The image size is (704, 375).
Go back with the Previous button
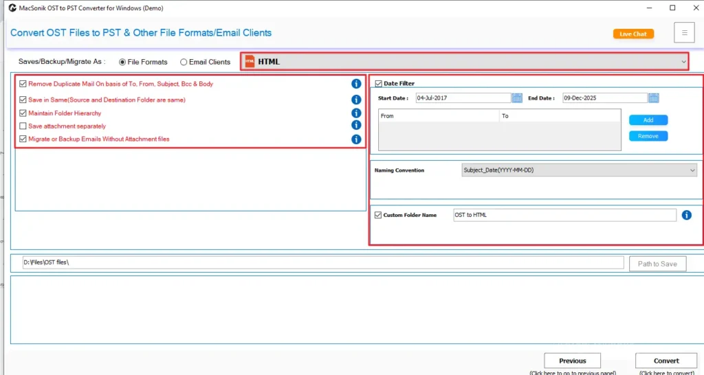pyautogui.click(x=572, y=361)
